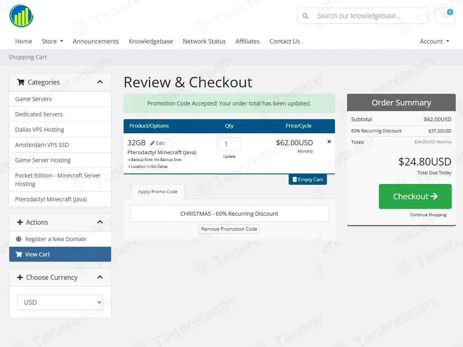Open the Knowledgebase menu item
The image size is (463, 347).
151,41
